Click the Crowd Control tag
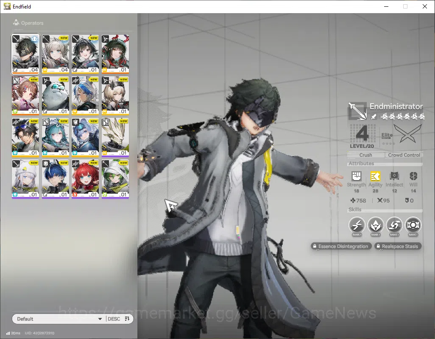The height and width of the screenshot is (339, 435). point(404,155)
